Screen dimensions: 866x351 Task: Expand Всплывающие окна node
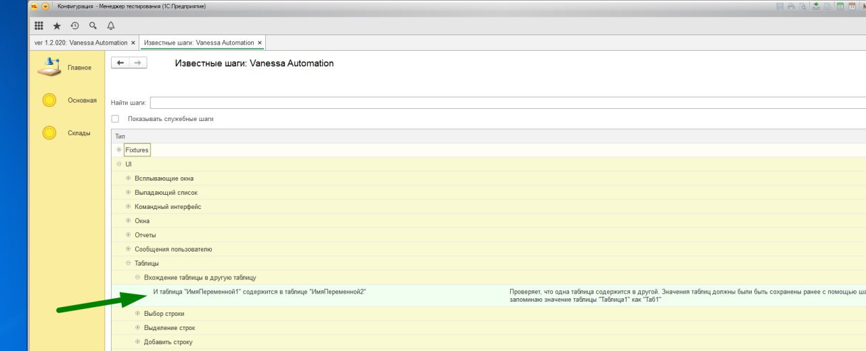(129, 178)
